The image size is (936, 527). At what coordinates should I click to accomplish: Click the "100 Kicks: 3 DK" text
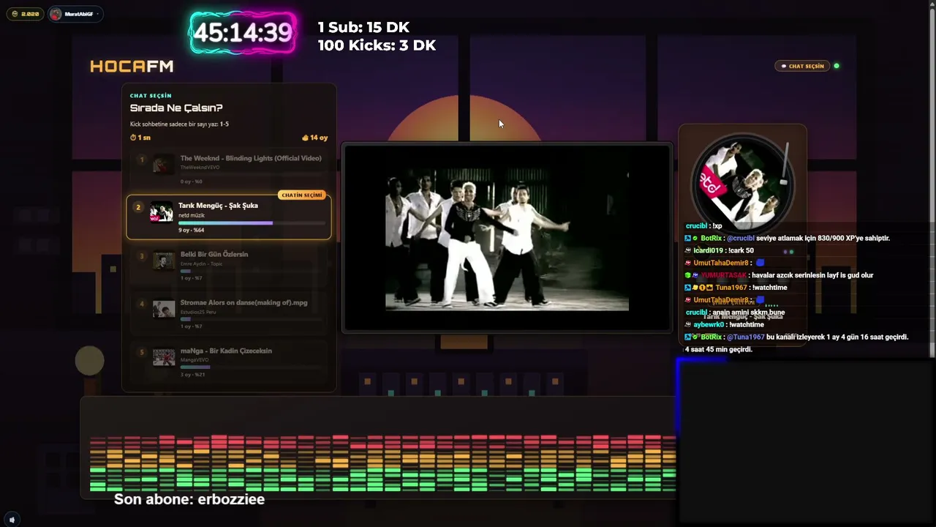(x=377, y=45)
